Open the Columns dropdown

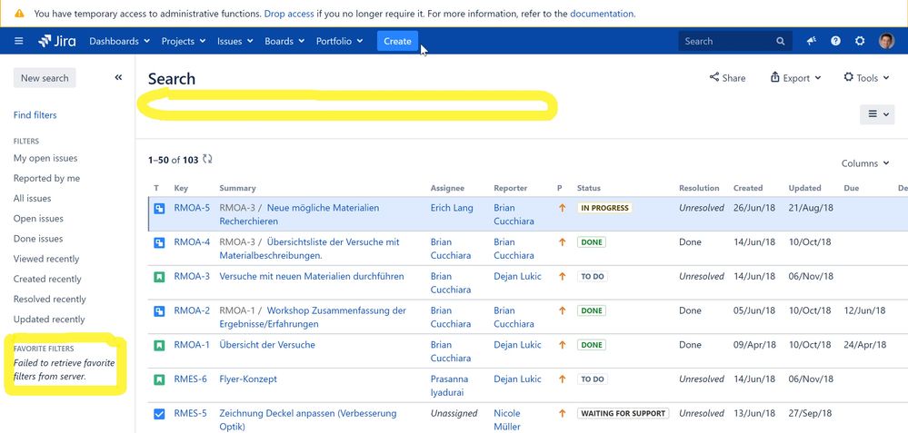click(865, 163)
